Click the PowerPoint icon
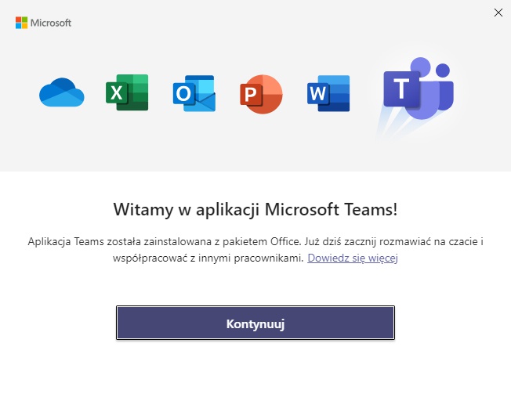The width and height of the screenshot is (511, 401). click(x=261, y=94)
